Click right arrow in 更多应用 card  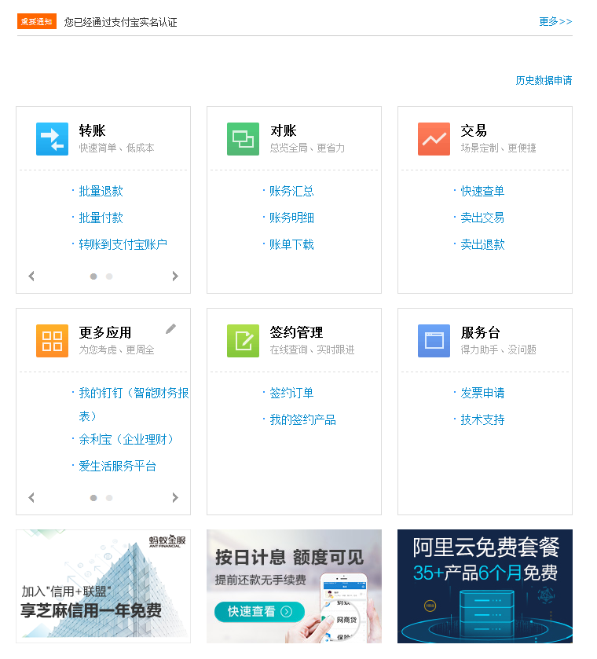pos(175,498)
